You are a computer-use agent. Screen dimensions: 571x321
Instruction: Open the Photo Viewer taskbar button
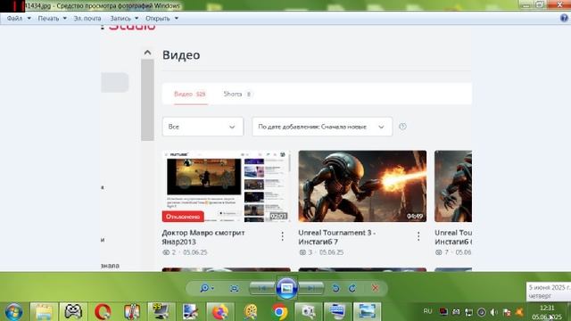pyautogui.click(x=367, y=312)
